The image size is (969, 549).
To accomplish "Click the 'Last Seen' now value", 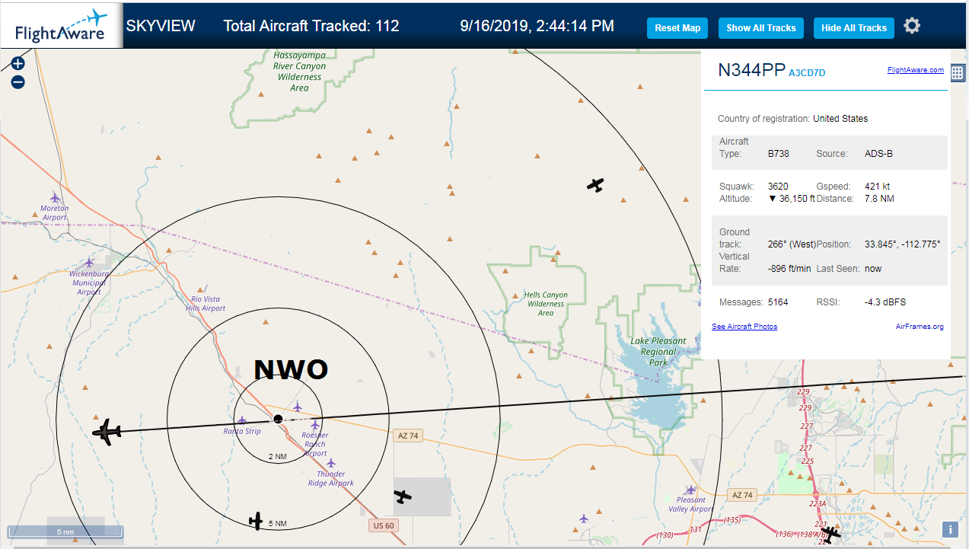I will [872, 269].
